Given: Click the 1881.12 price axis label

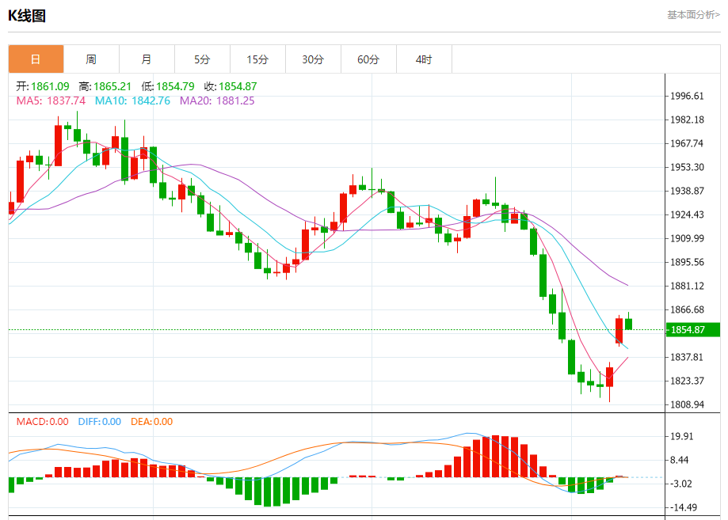Looking at the screenshot, I should tap(687, 286).
